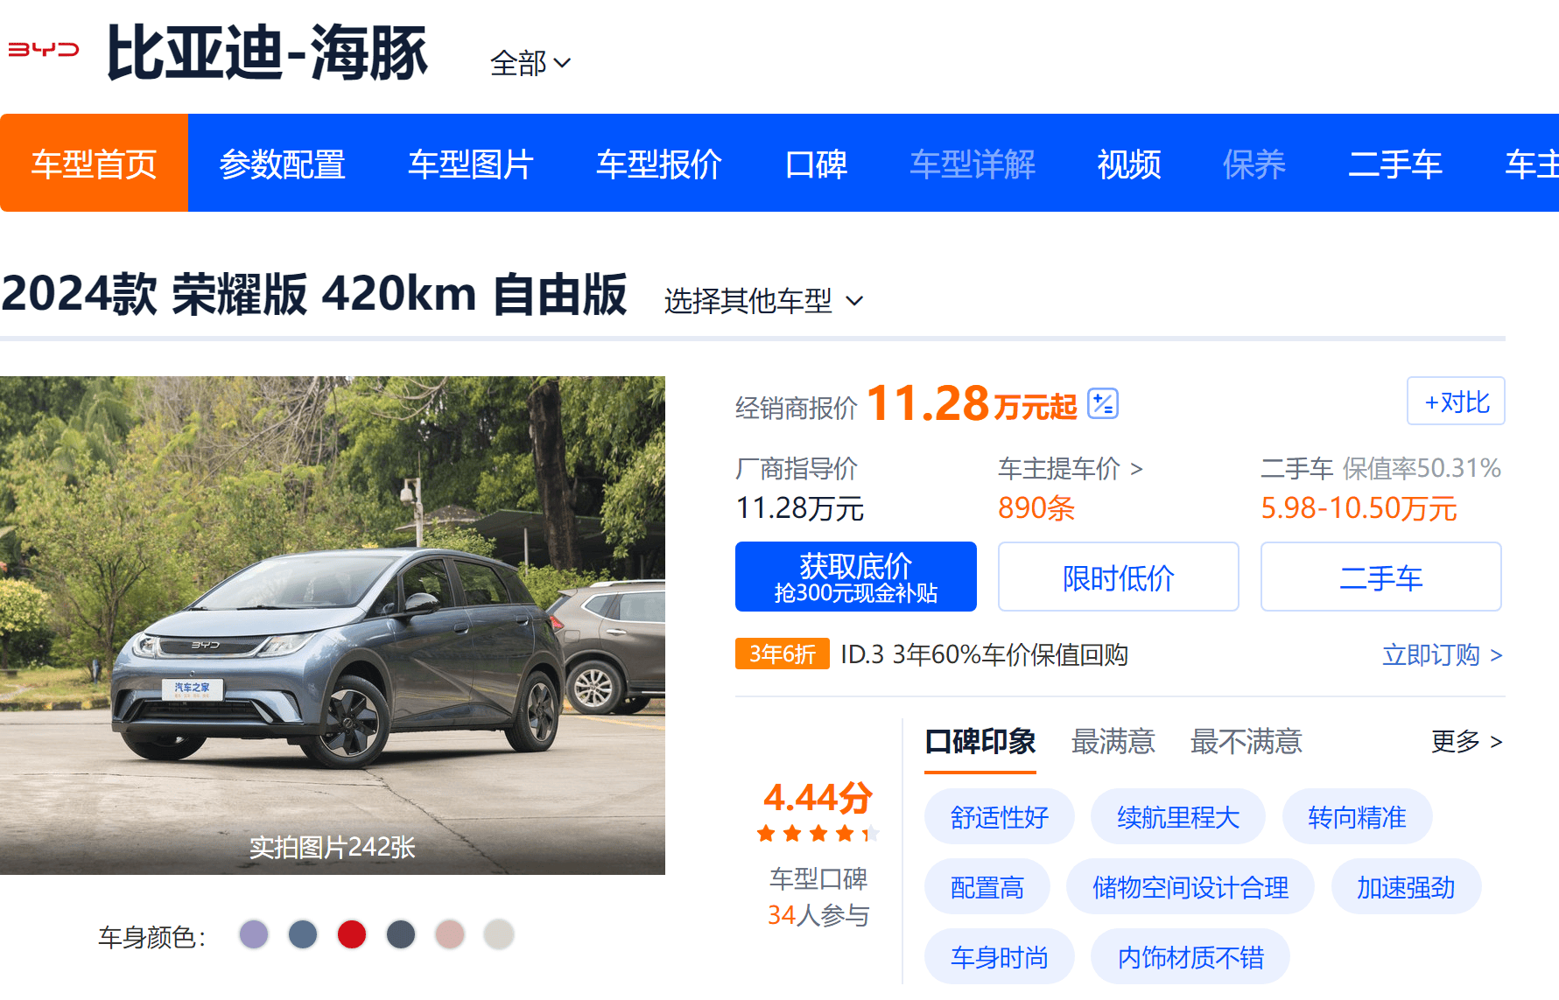Switch to the 车型图片 tab

pos(471,164)
